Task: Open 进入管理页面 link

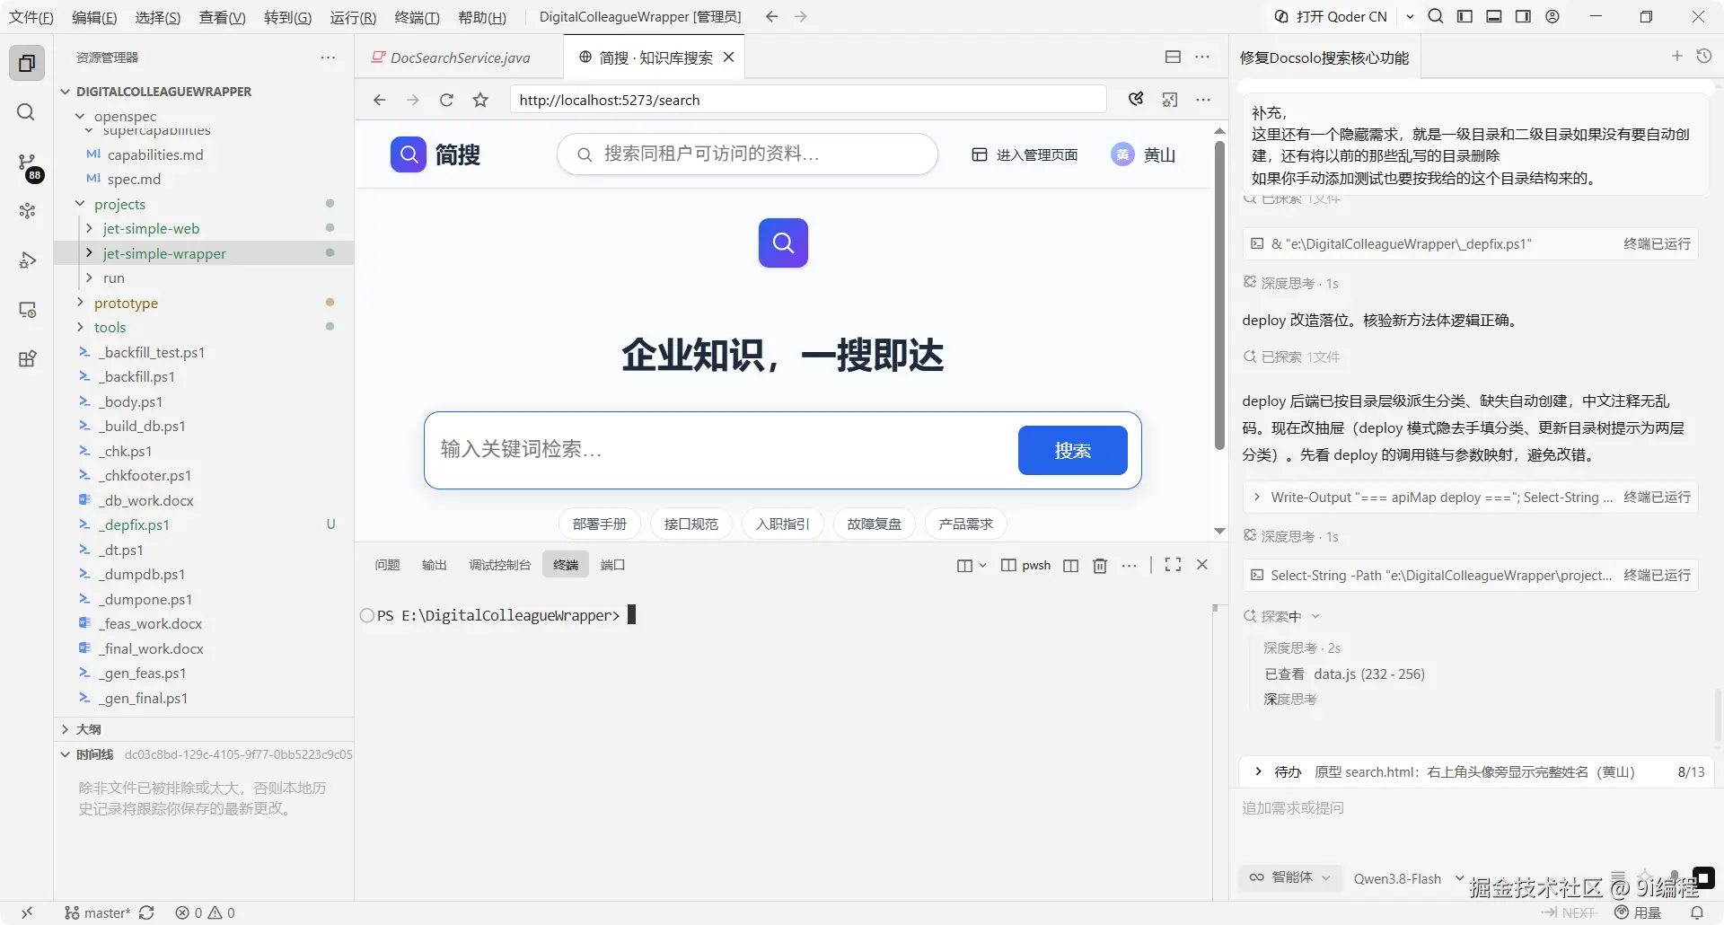Action: pyautogui.click(x=1025, y=154)
